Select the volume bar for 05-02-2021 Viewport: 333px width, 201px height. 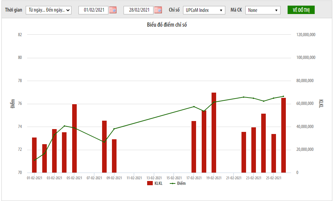click(74, 138)
